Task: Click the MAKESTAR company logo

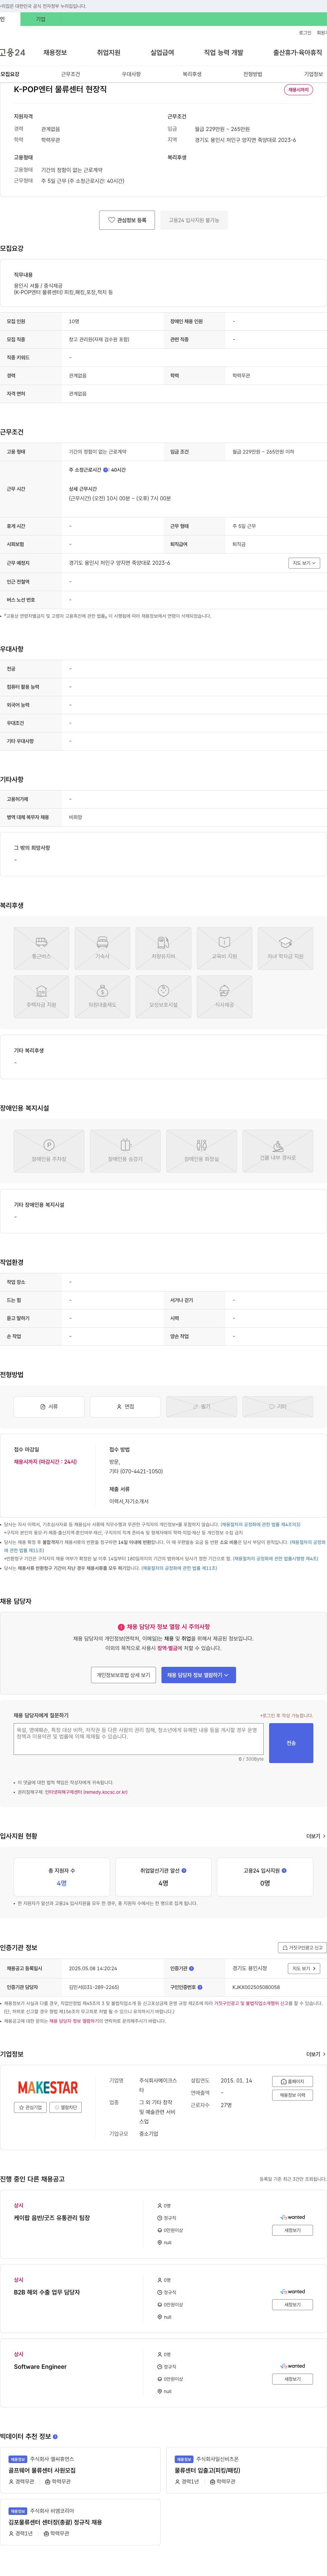Action: point(48,2087)
